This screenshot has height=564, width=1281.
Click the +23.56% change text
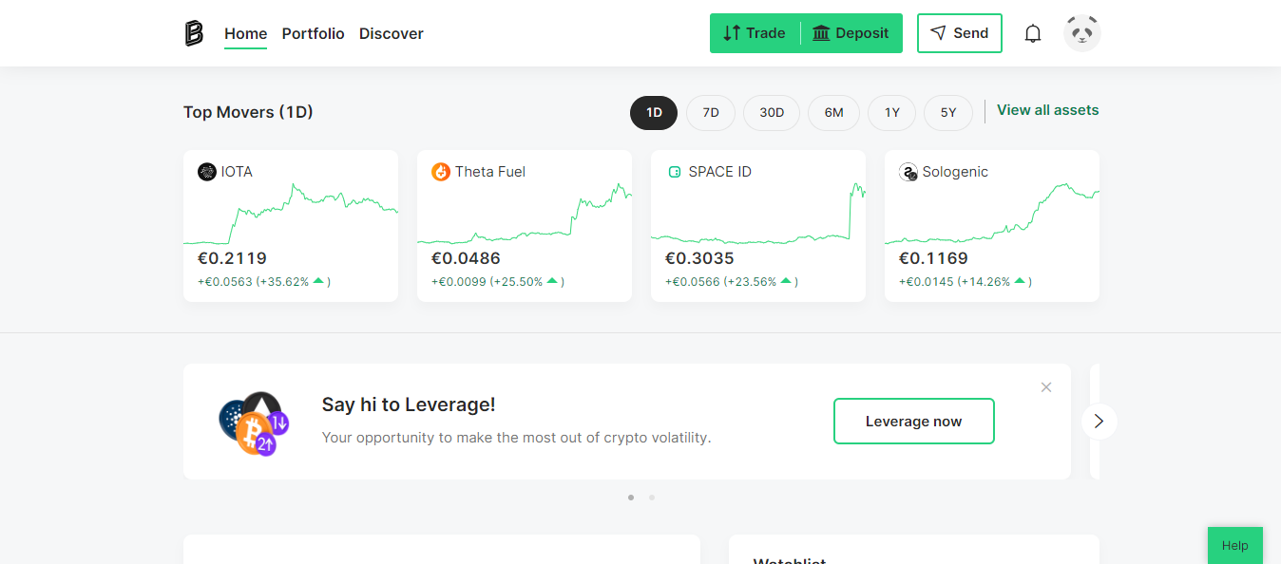[x=732, y=282]
